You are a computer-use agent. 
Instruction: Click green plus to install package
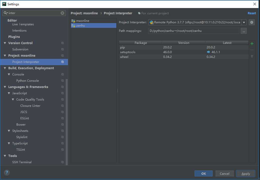coord(252,44)
